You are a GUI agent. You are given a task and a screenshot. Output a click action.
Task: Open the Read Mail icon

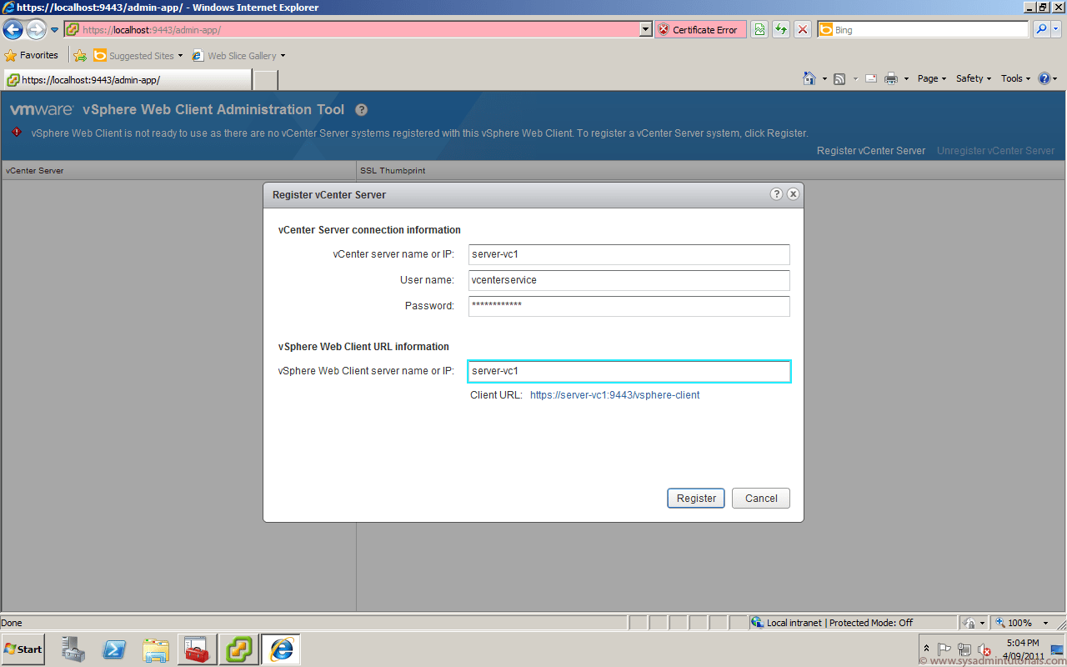[870, 78]
